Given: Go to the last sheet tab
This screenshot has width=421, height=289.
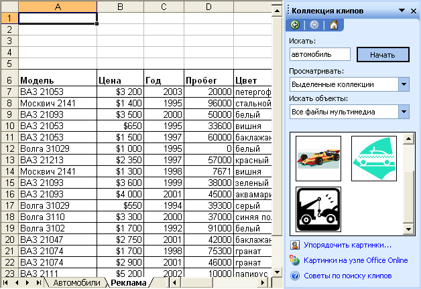Looking at the screenshot, I should point(39,282).
